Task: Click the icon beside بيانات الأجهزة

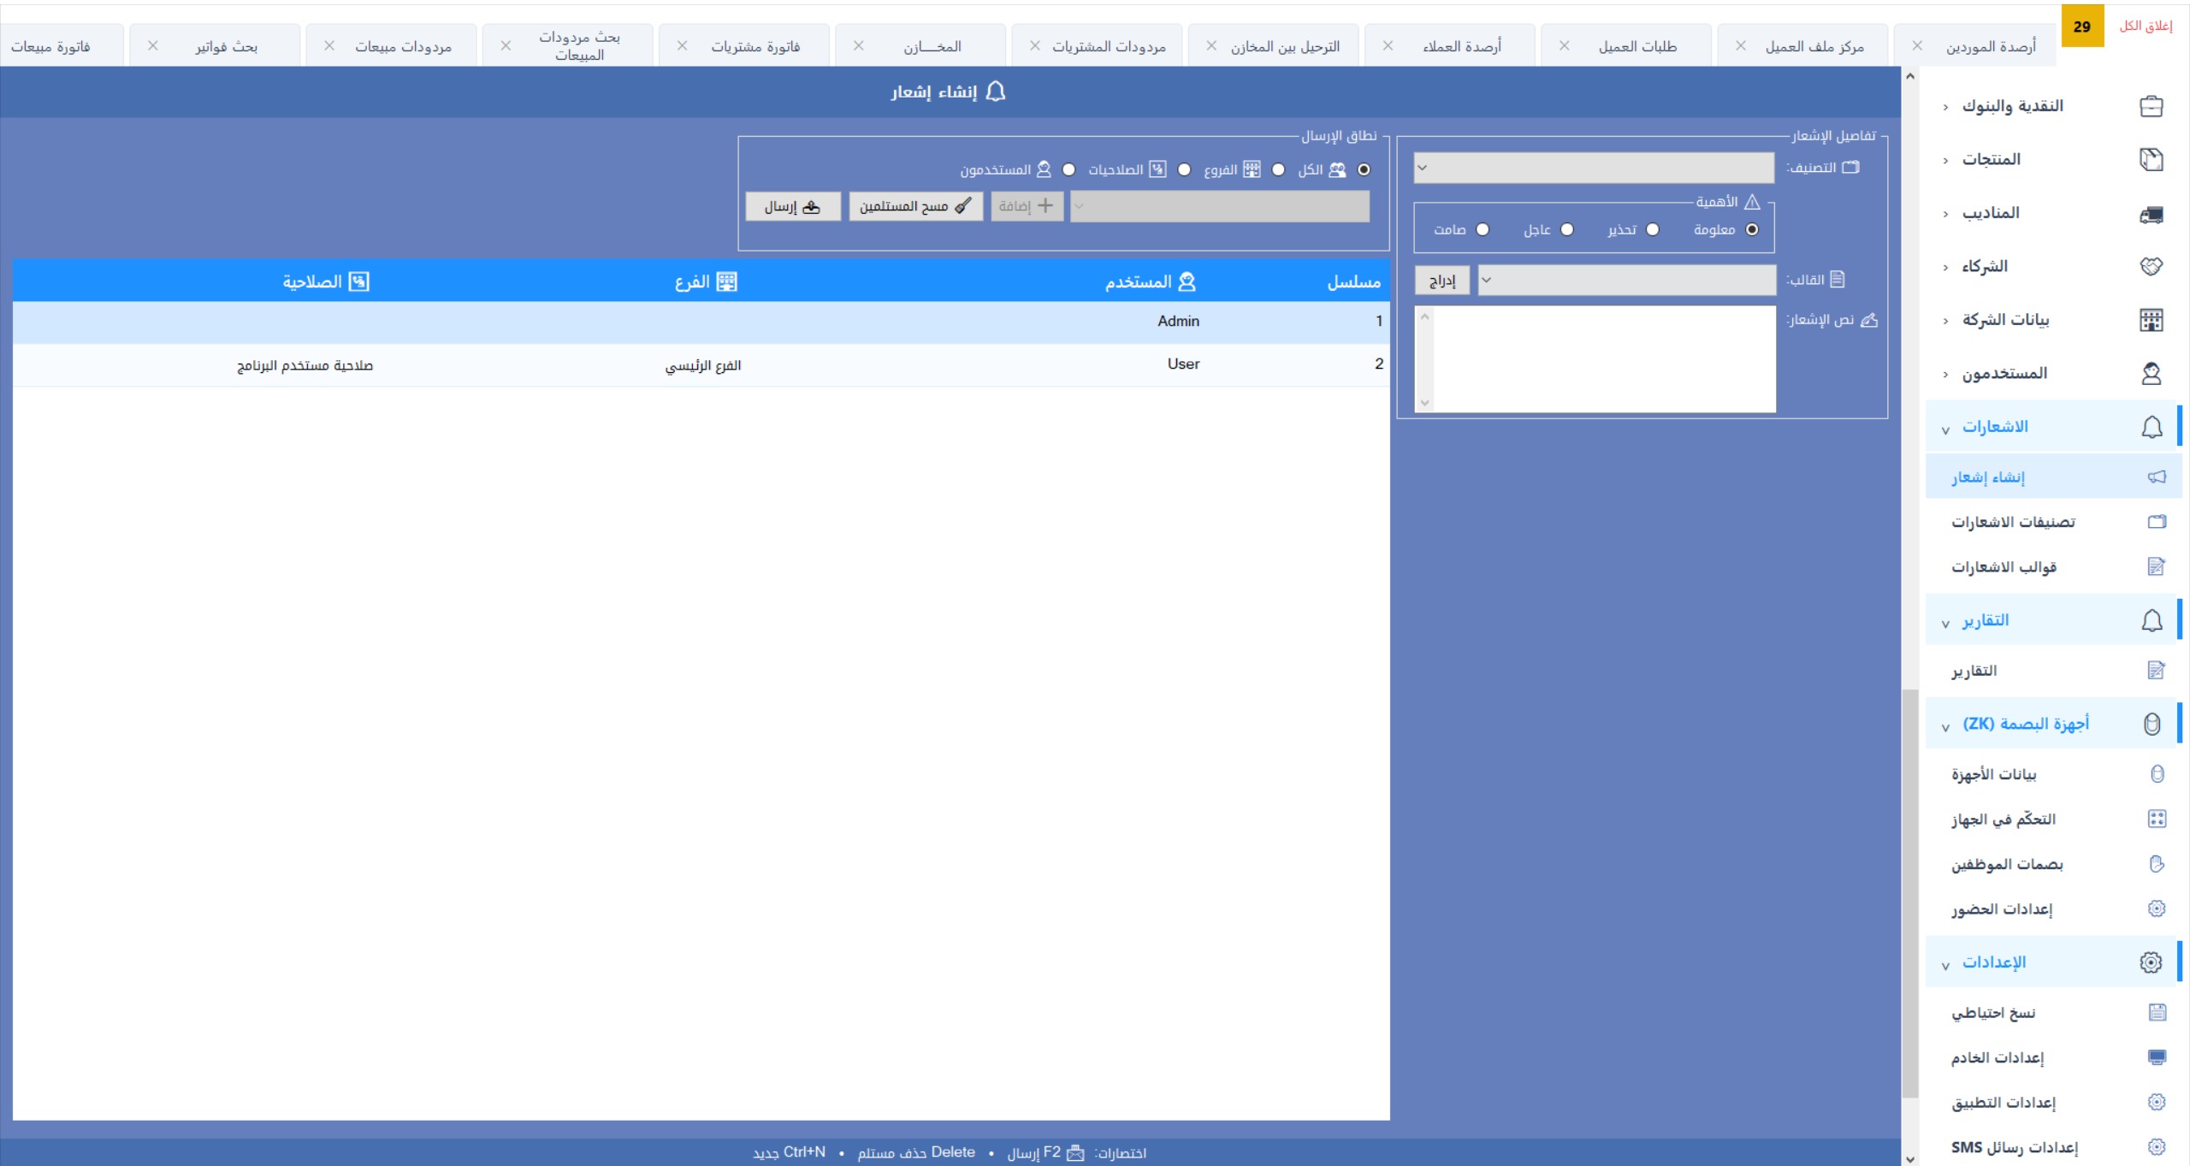Action: 2157,773
